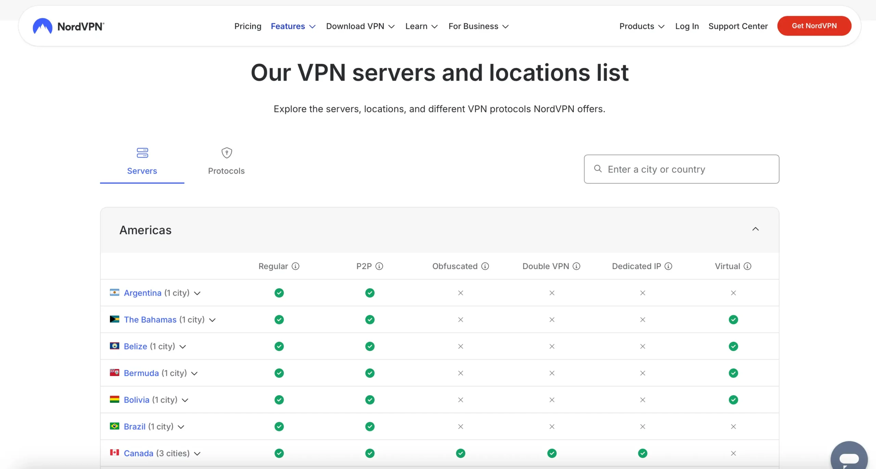Open the Bermuda country link
The height and width of the screenshot is (469, 876).
click(141, 373)
